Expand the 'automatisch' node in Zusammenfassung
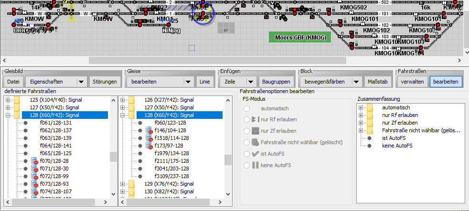 pyautogui.click(x=361, y=107)
